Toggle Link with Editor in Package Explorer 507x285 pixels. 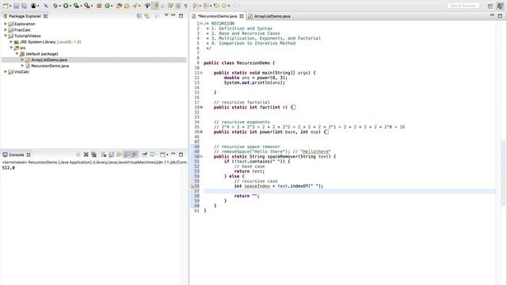point(147,16)
